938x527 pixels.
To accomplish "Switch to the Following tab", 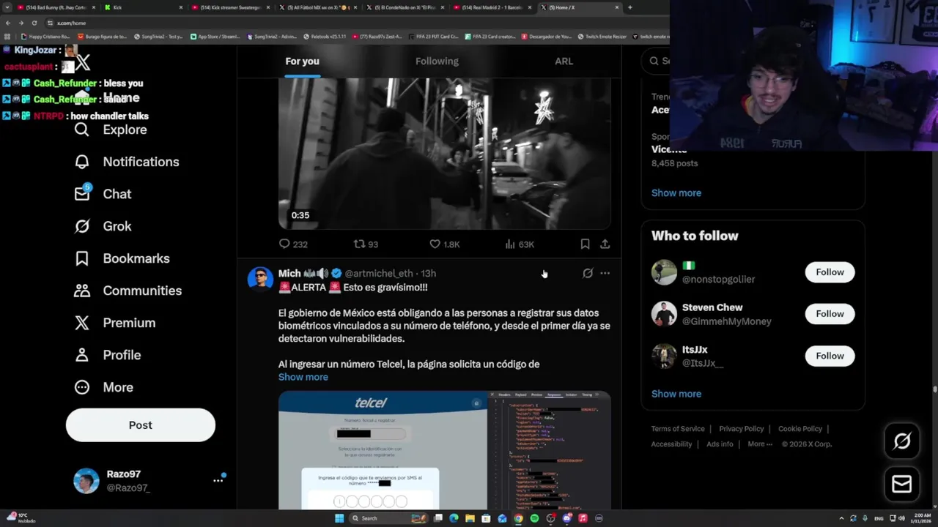I will click(x=437, y=61).
